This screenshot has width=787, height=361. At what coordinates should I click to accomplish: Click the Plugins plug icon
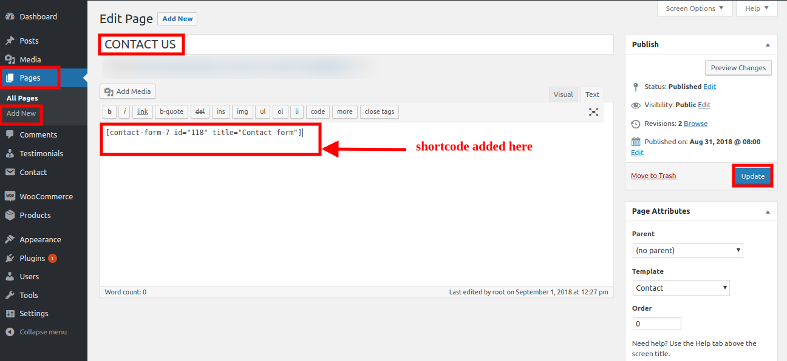[x=10, y=259]
